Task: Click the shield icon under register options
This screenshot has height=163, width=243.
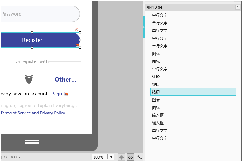Action: pos(29,79)
